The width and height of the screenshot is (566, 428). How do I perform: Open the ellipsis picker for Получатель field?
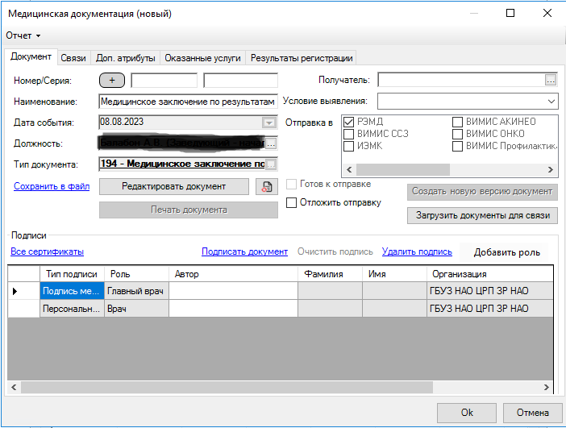pyautogui.click(x=551, y=80)
